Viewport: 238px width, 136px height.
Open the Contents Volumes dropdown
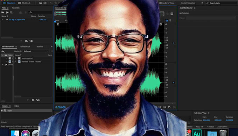point(36,51)
